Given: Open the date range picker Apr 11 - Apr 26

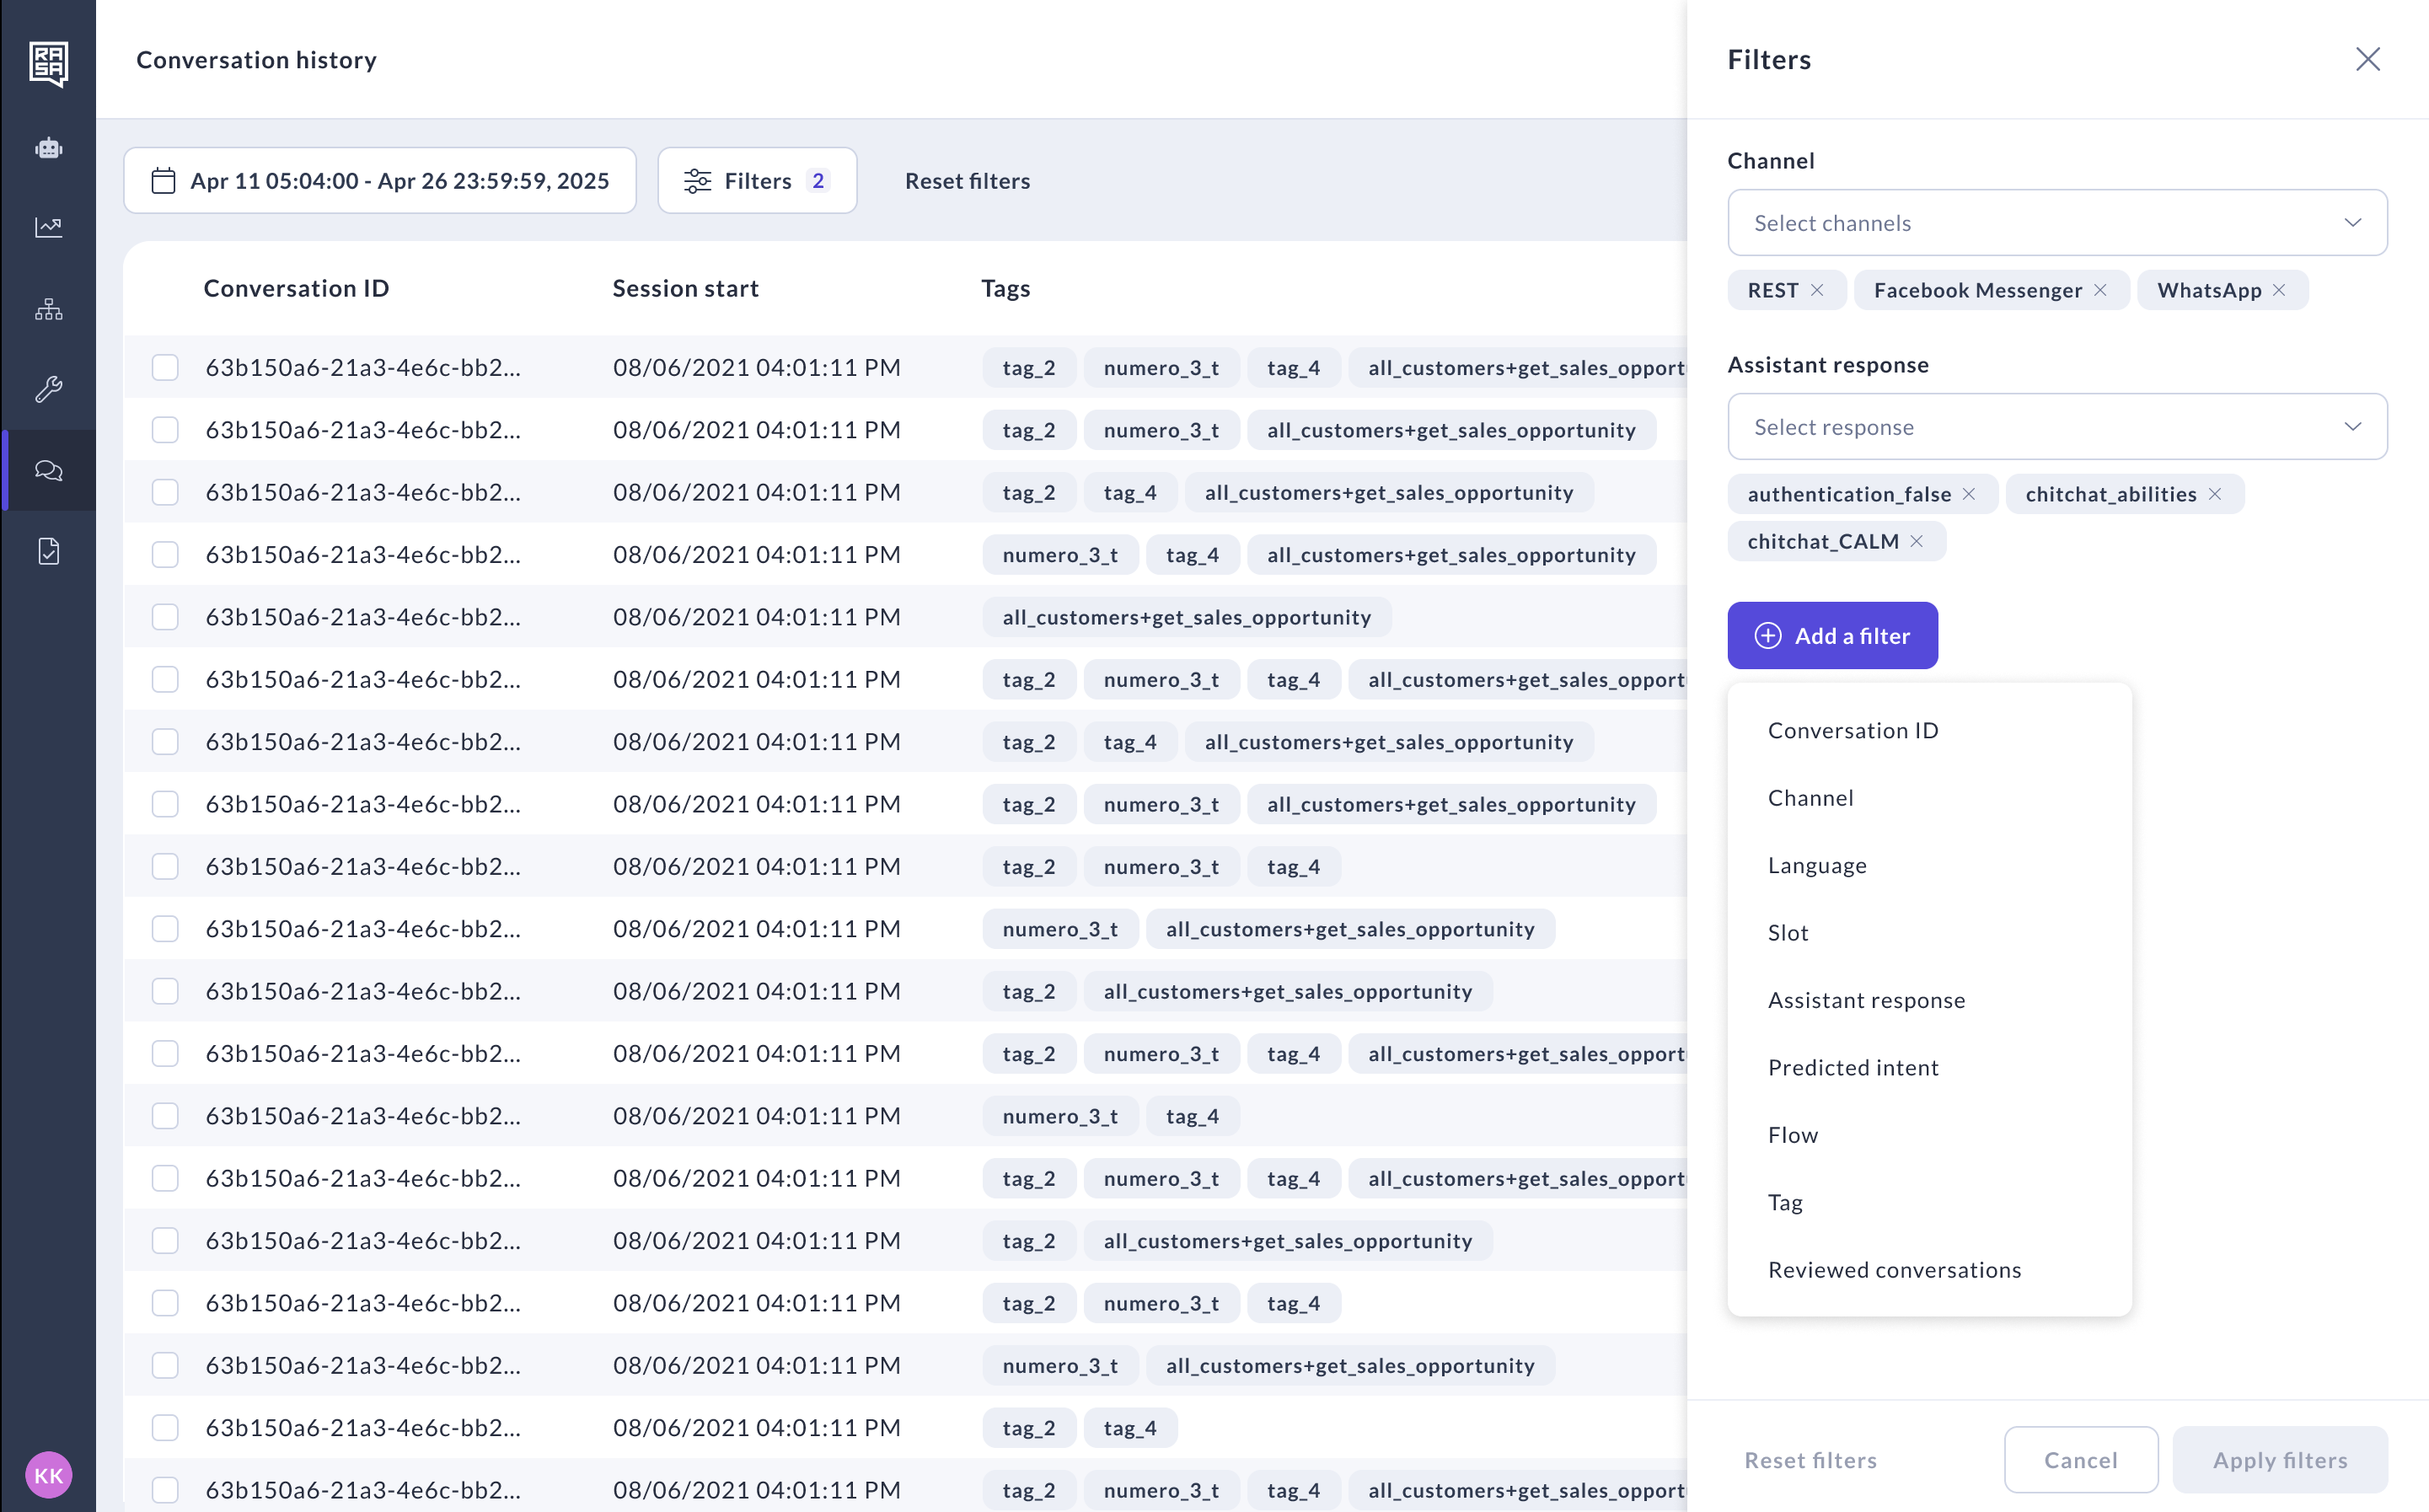Looking at the screenshot, I should (380, 181).
